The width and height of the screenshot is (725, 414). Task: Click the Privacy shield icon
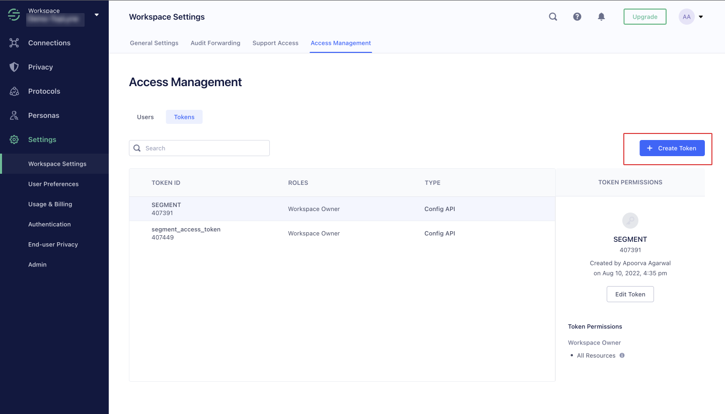pos(14,67)
